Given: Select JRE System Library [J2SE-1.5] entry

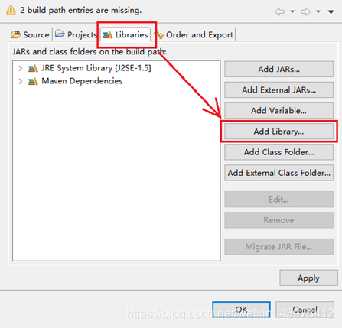Looking at the screenshot, I should click(96, 68).
